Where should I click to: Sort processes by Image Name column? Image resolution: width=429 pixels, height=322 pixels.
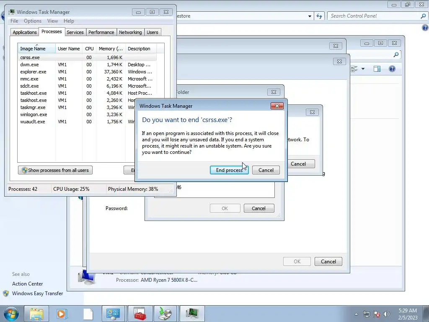click(x=36, y=49)
